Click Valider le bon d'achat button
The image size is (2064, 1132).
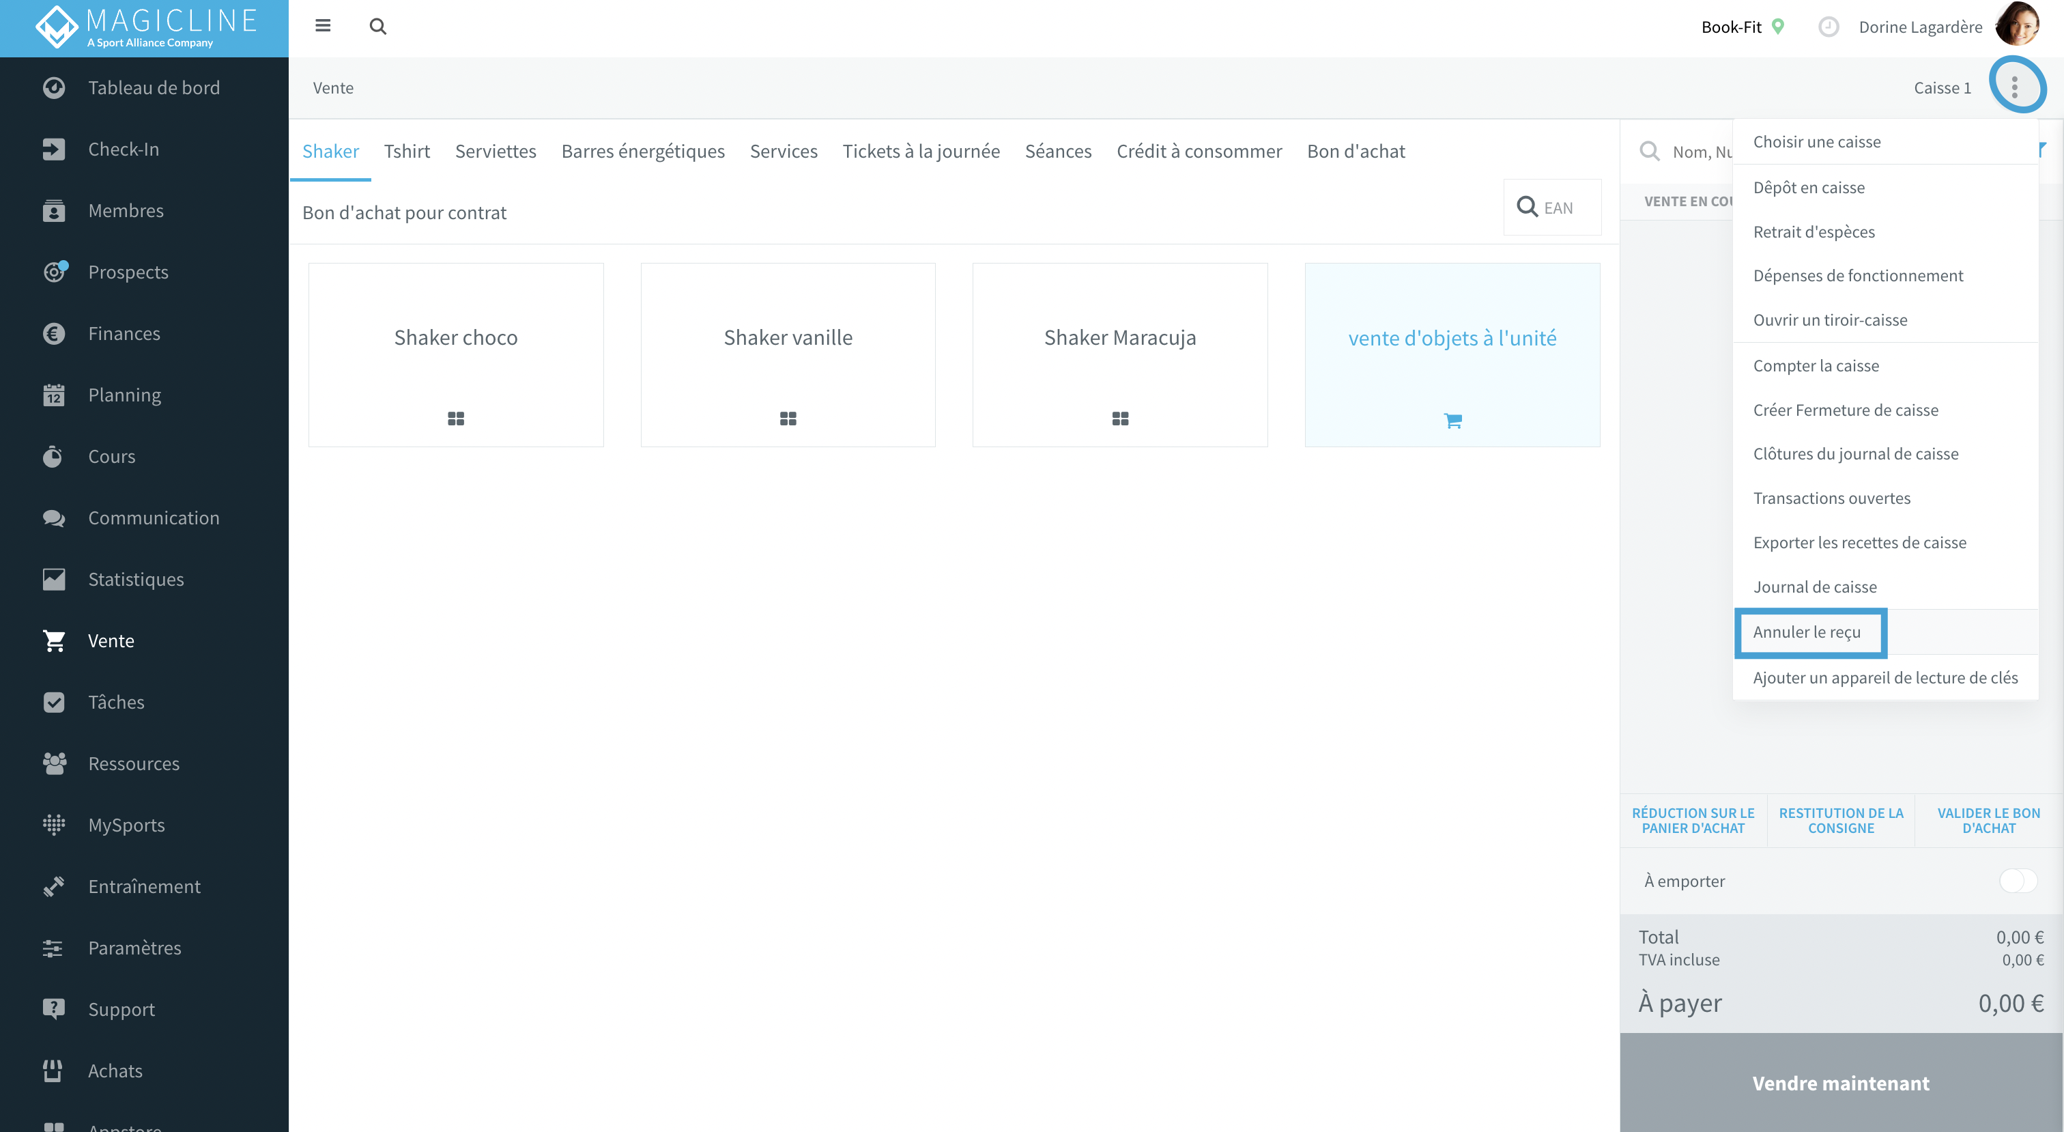pyautogui.click(x=1988, y=821)
